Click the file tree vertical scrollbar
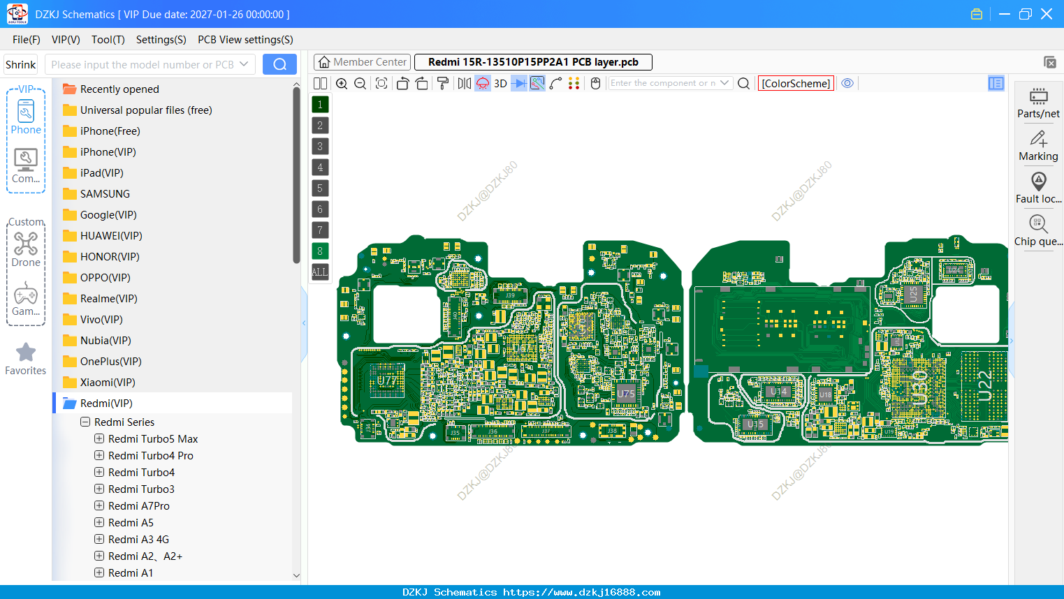This screenshot has width=1064, height=599. (296, 175)
